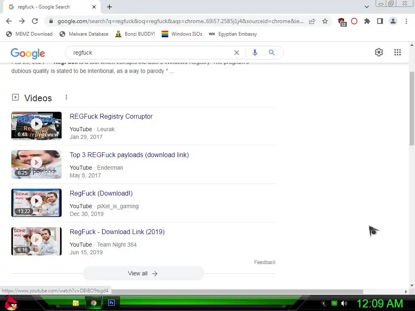The height and width of the screenshot is (311, 415).
Task: Click the Leurak channel text
Action: (106, 129)
